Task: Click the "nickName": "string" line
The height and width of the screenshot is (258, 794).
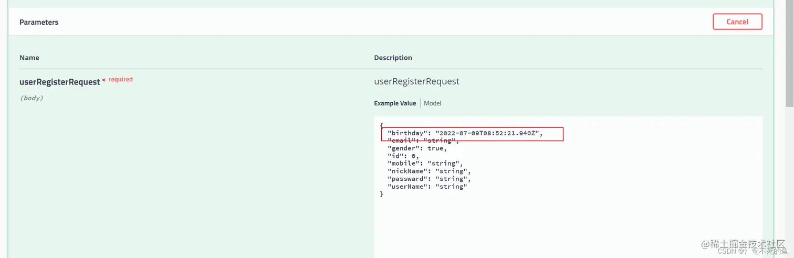Action: (x=429, y=171)
